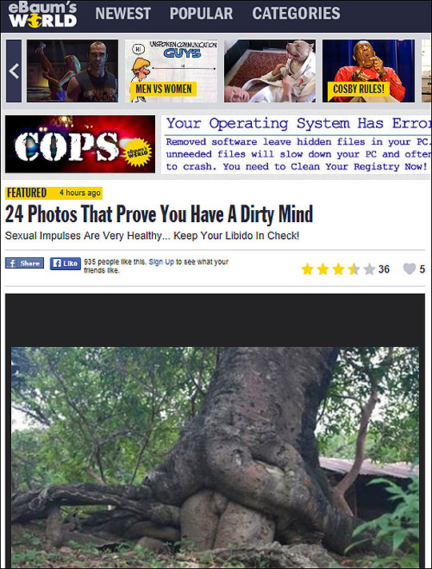This screenshot has width=432, height=569.
Task: Click the Operating System Errors ad
Action: [296, 145]
